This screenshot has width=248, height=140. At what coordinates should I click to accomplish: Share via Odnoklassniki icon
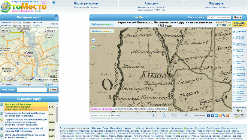point(220,116)
